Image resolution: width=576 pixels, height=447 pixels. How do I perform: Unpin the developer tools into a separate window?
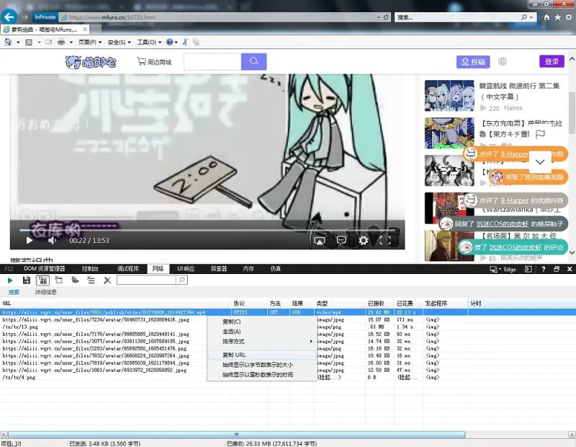pyautogui.click(x=556, y=269)
